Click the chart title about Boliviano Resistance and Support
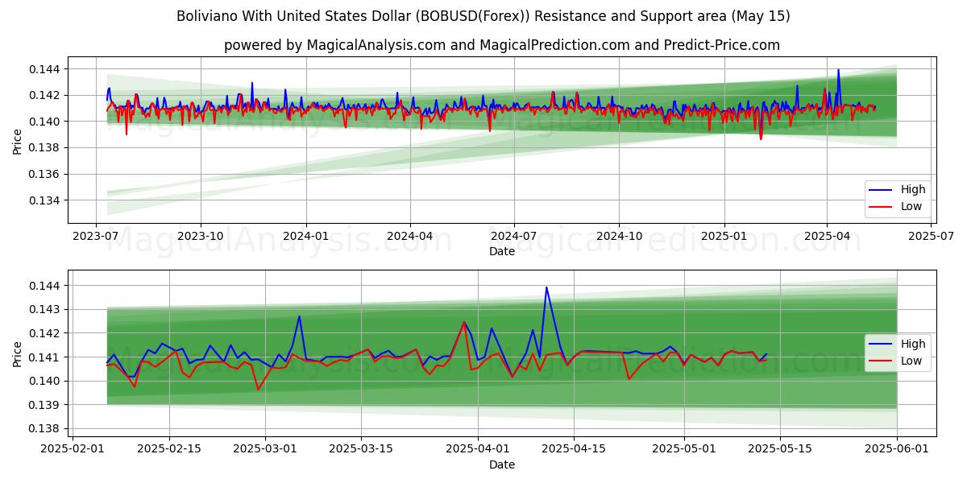967x483 pixels. point(483,16)
